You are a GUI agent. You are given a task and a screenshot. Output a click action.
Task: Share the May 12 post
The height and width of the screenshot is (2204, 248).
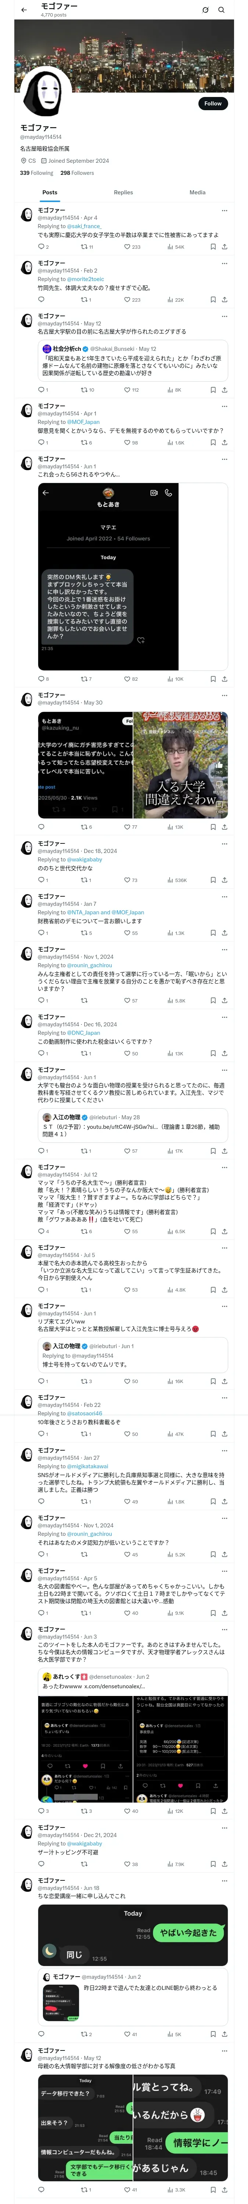pyautogui.click(x=224, y=389)
